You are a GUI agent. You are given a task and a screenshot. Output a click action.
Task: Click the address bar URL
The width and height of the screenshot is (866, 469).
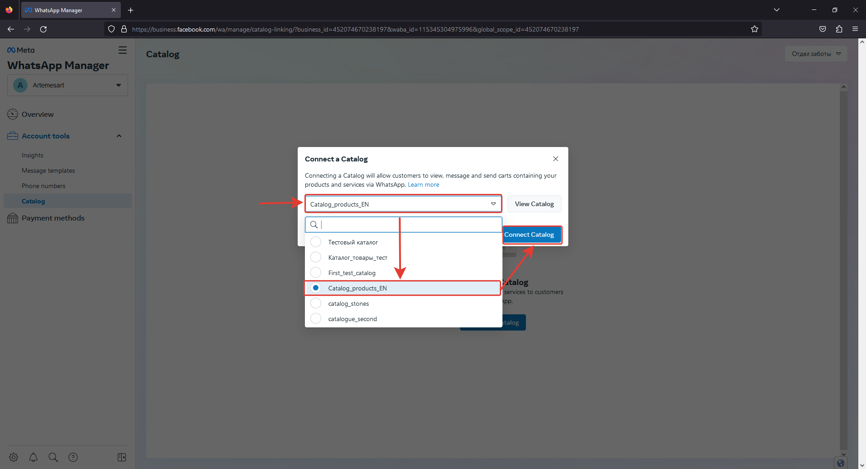coord(355,29)
